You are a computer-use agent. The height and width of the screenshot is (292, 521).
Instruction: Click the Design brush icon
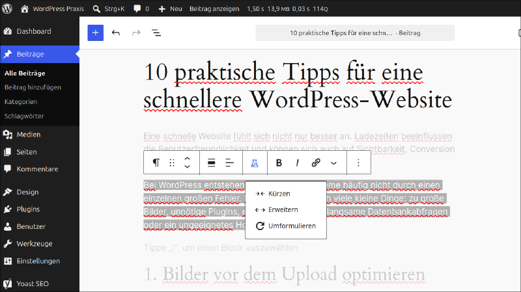[x=8, y=192]
